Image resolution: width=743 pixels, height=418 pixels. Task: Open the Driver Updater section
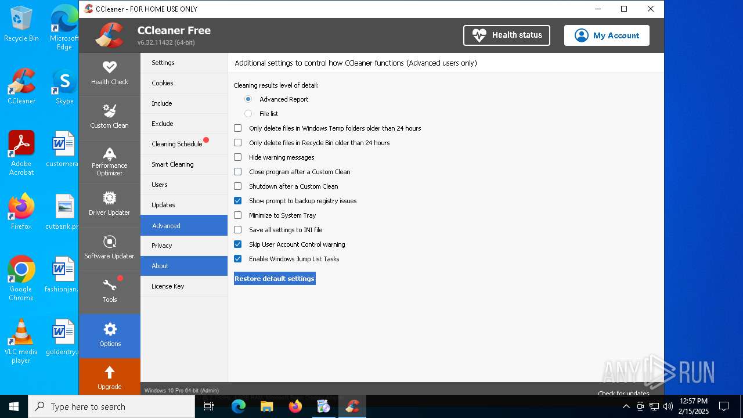(x=109, y=205)
